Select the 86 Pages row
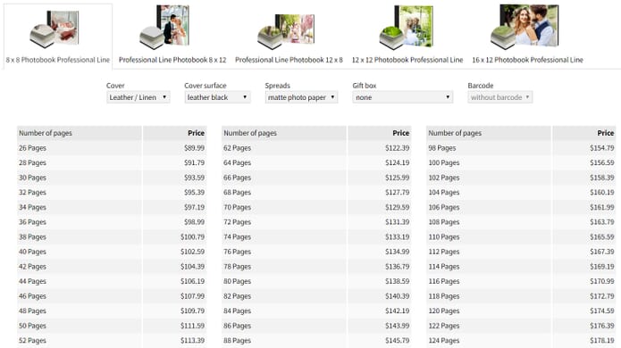The width and height of the screenshot is (621, 348). click(x=316, y=326)
